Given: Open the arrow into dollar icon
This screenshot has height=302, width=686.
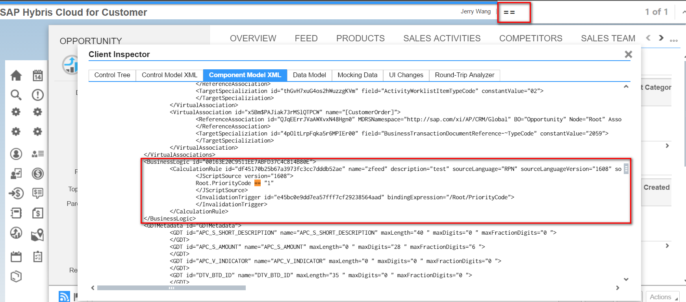Looking at the screenshot, I should point(16,193).
